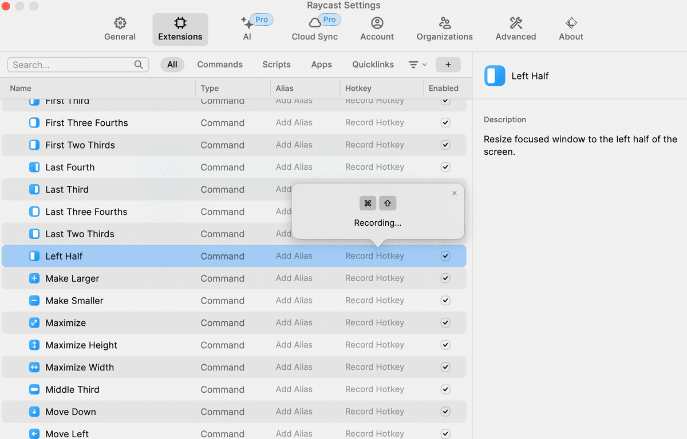Screen dimensions: 687x439
Task: Click the large Left Half detail icon
Action: (x=495, y=75)
